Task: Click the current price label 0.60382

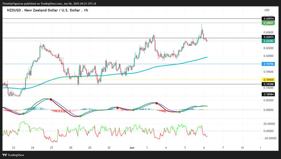Action: tap(268, 41)
